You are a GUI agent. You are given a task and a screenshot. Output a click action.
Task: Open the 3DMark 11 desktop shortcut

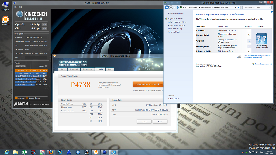(x=5, y=20)
